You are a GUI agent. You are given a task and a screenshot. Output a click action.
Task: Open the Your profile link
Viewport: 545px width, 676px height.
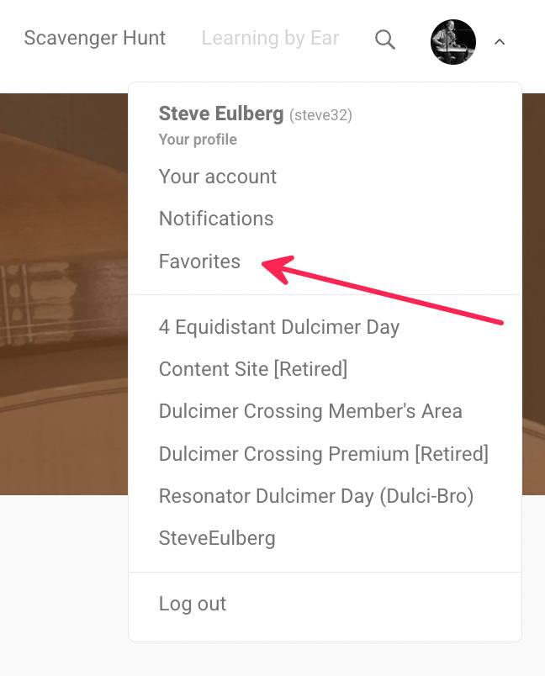click(x=198, y=140)
